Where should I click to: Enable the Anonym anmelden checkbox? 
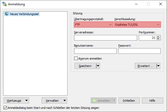76,59
